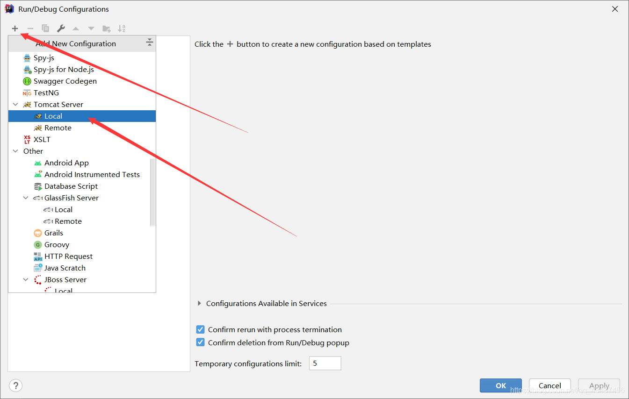This screenshot has height=399, width=629.
Task: Select the Spy-js configuration type
Action: [82, 58]
